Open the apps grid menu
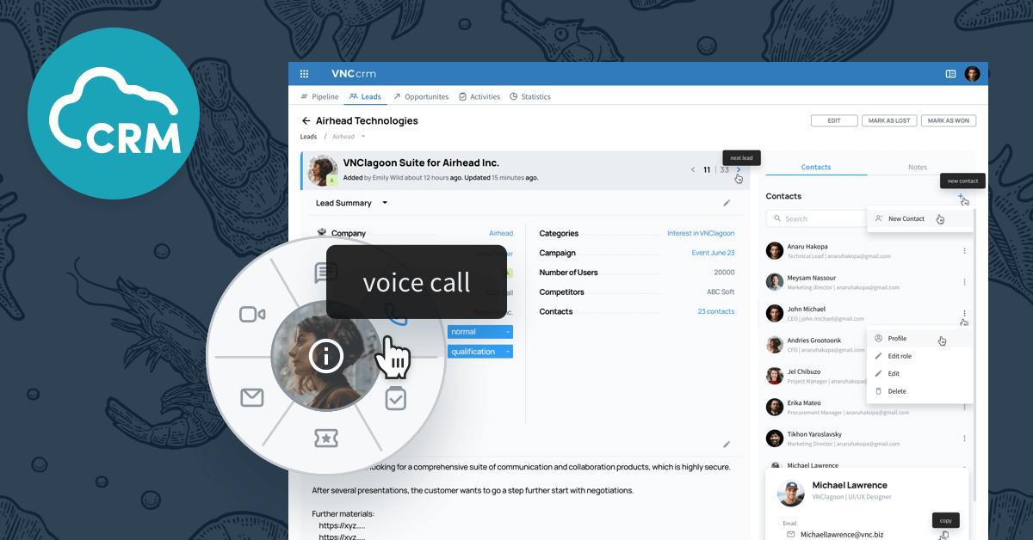Image resolution: width=1033 pixels, height=540 pixels. 304,74
